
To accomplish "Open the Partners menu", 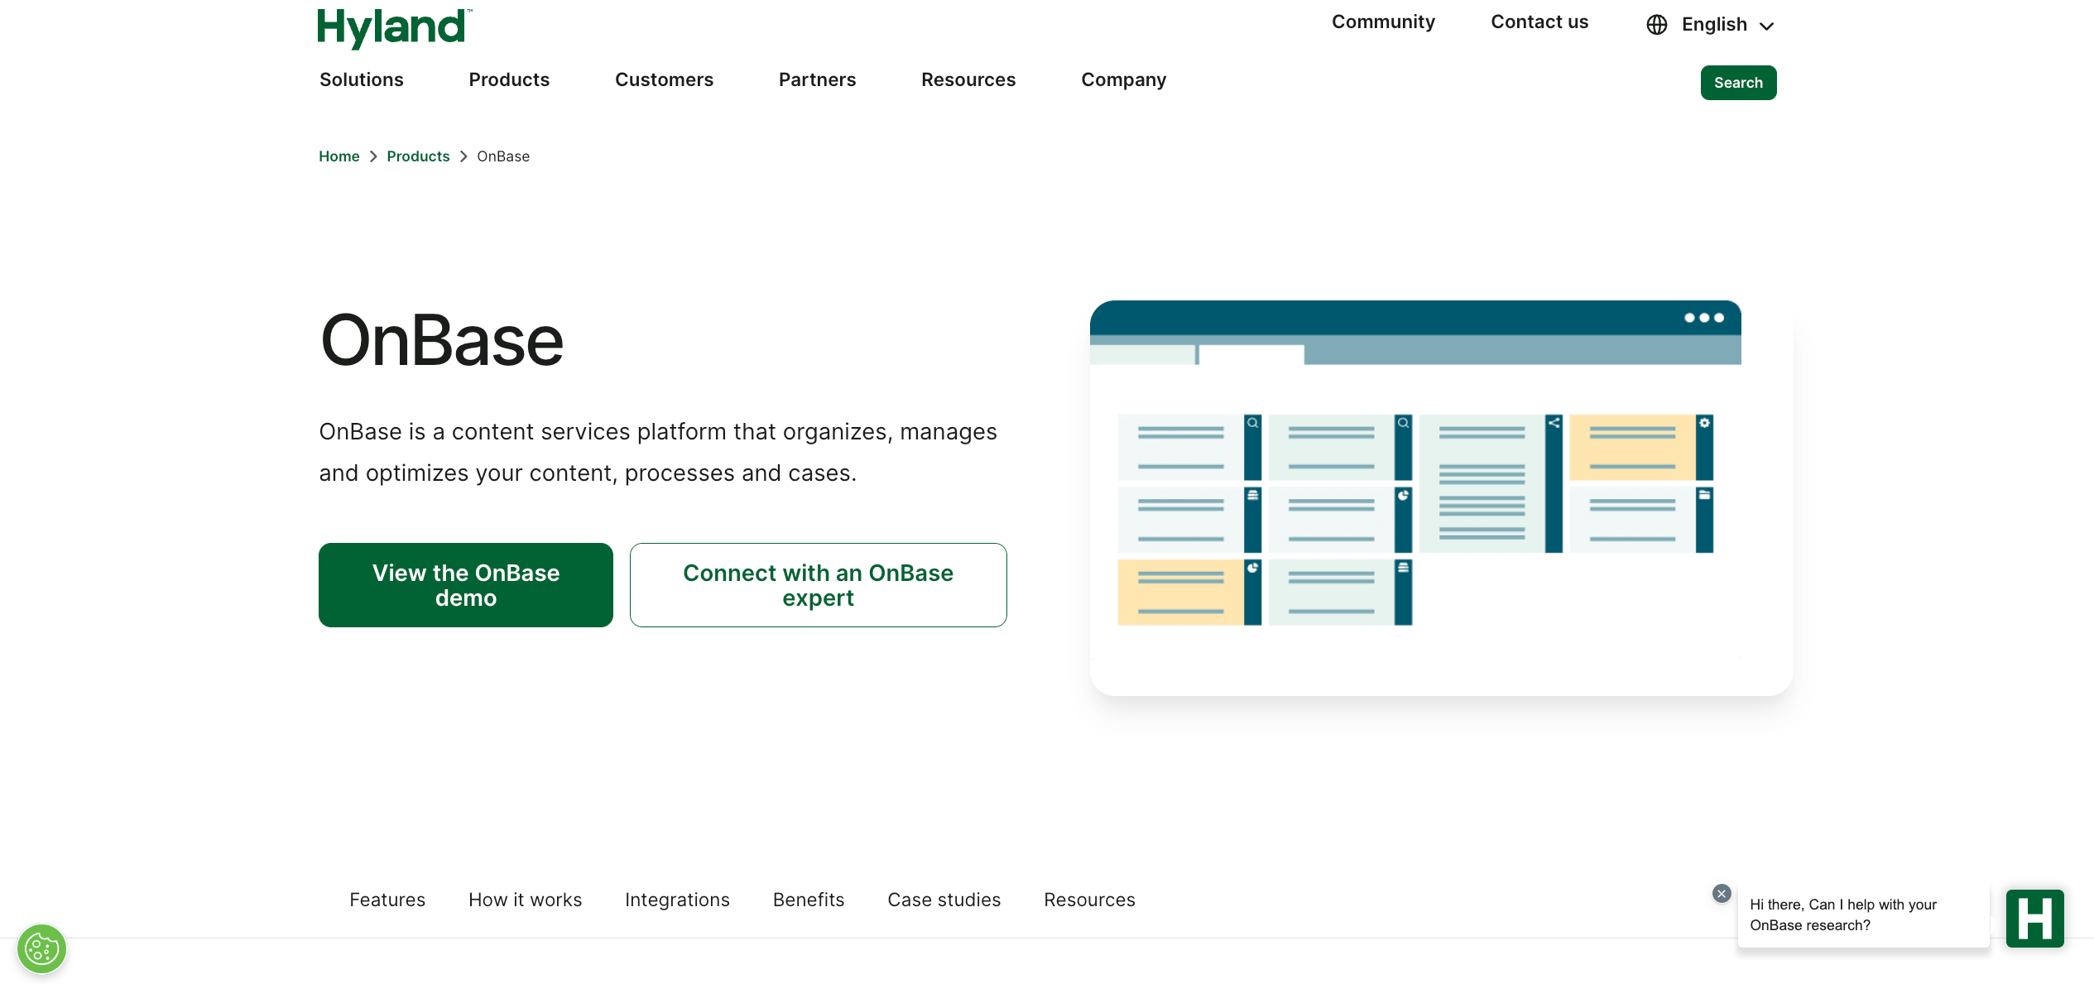I will click(817, 79).
